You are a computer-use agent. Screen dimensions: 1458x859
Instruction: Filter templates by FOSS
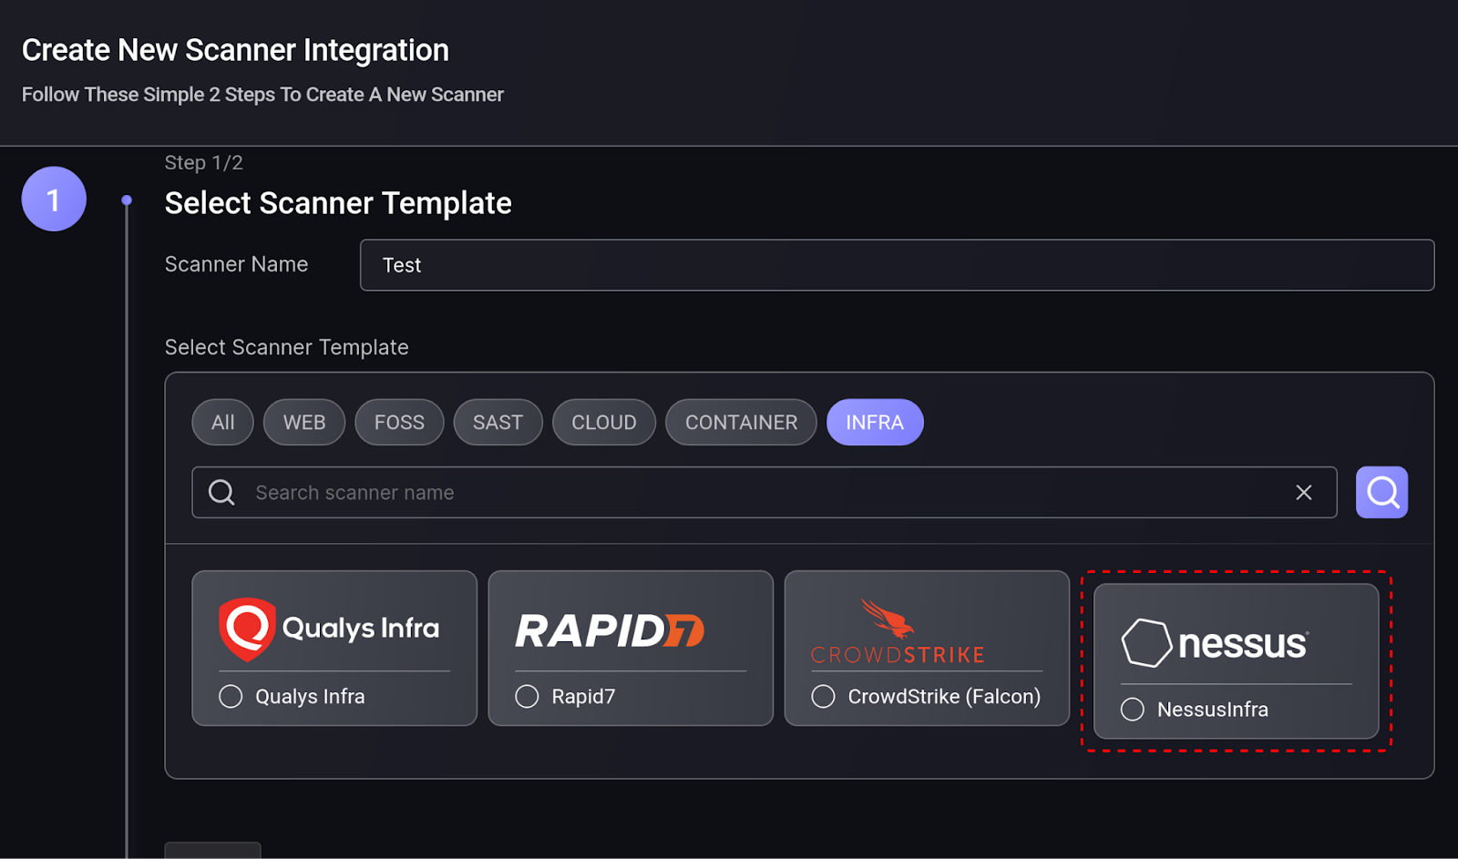pos(399,423)
